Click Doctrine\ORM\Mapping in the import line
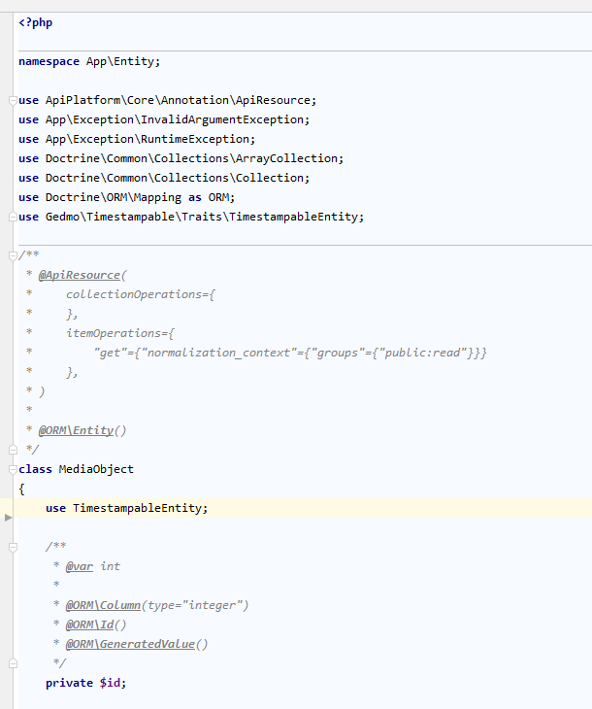Image resolution: width=592 pixels, height=709 pixels. [x=114, y=197]
